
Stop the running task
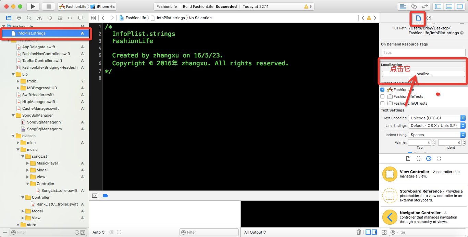(x=48, y=6)
